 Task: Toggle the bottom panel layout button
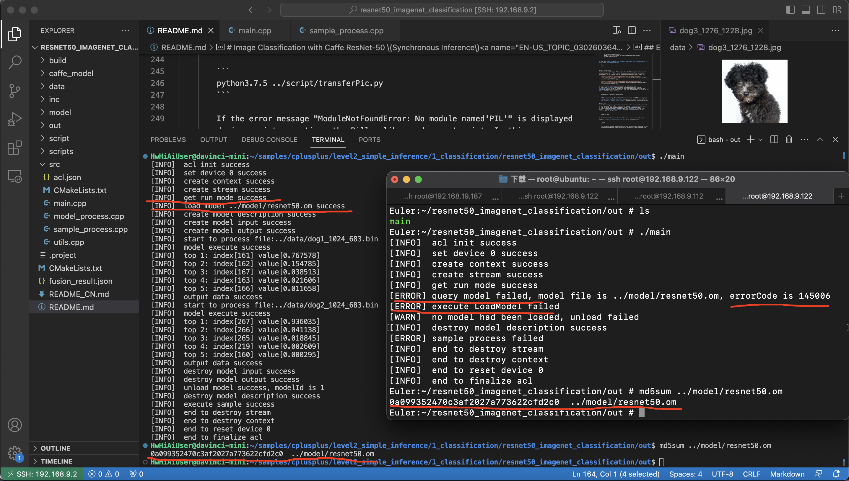point(806,10)
